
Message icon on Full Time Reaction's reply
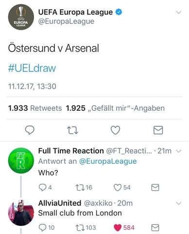click(155, 187)
